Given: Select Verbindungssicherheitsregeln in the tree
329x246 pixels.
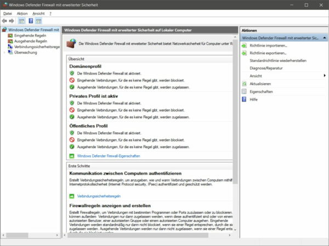Looking at the screenshot, I should pyautogui.click(x=36, y=47).
